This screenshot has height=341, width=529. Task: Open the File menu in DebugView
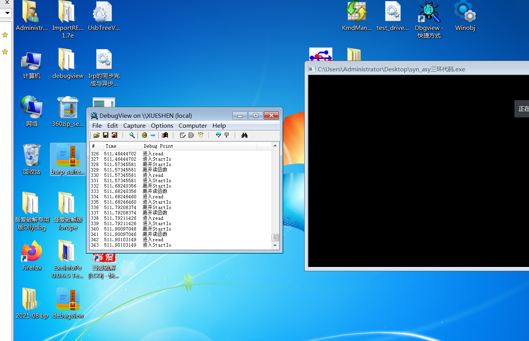[97, 126]
